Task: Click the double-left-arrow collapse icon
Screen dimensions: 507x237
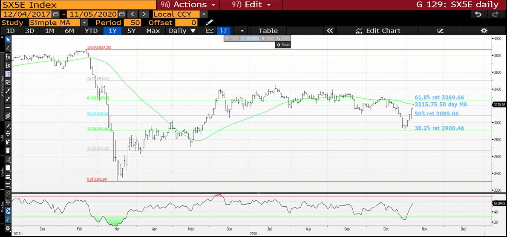Action: (x=329, y=31)
